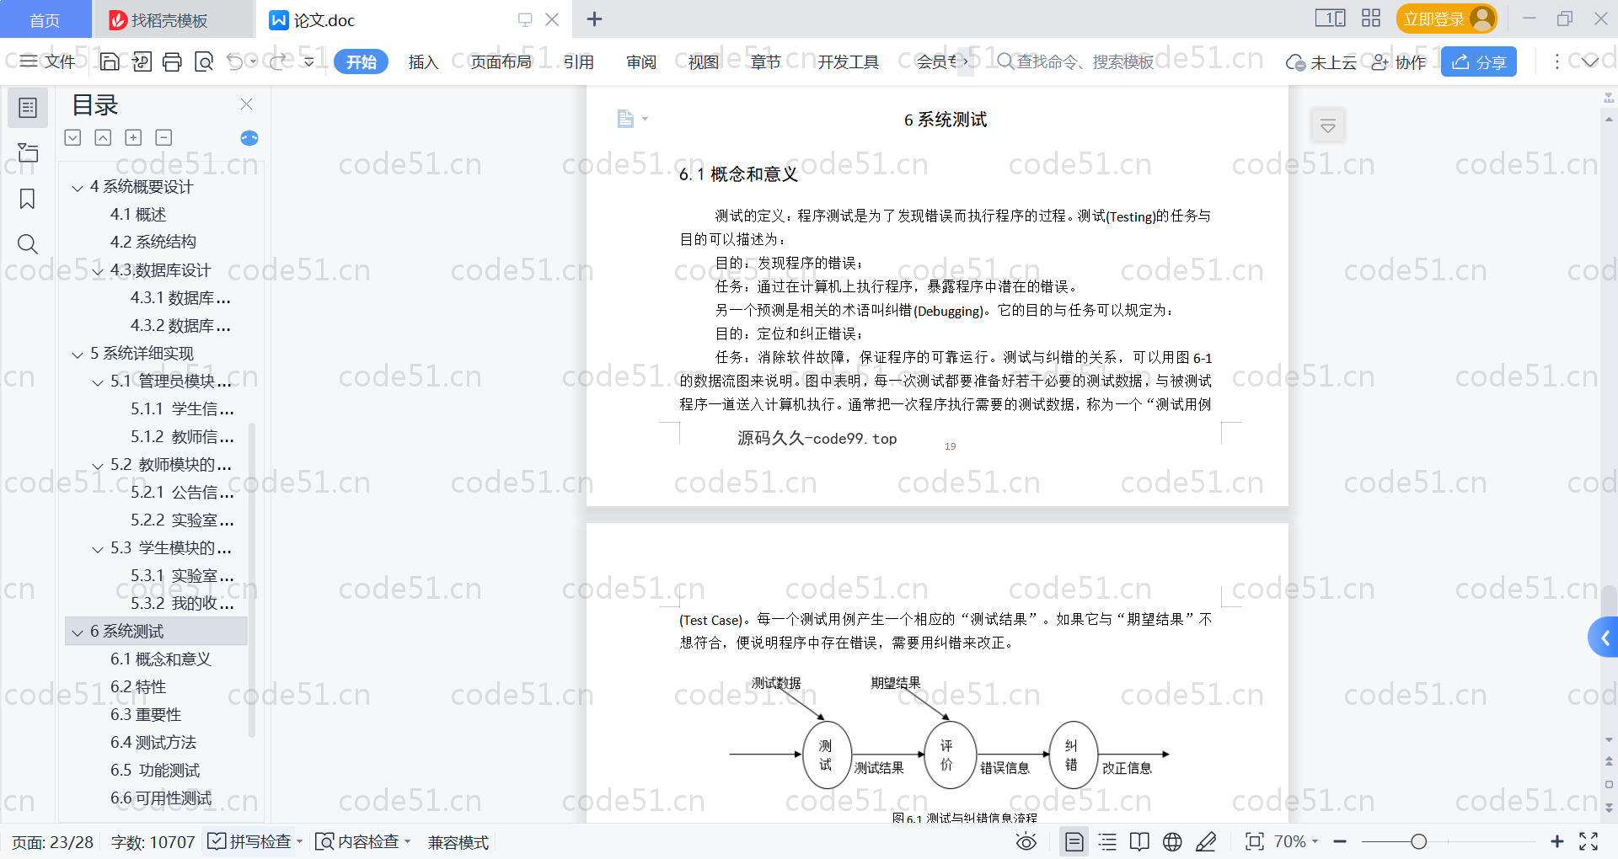Viewport: 1618px width, 859px height.
Task: Select the 开始 ribbon tab
Action: tap(361, 61)
